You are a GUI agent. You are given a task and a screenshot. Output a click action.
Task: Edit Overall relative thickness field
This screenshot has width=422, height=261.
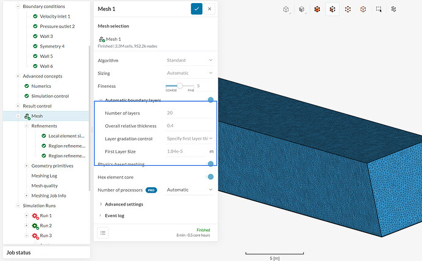[x=190, y=126]
